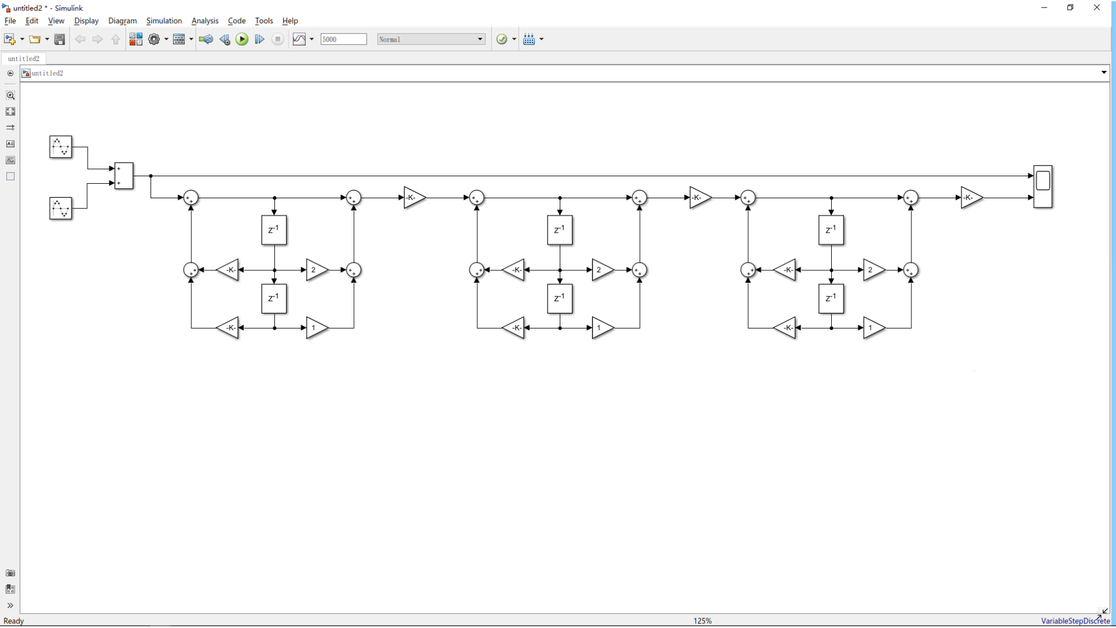
Task: Toggle the Hide/Show Explorer Bar icon
Action: (10, 73)
